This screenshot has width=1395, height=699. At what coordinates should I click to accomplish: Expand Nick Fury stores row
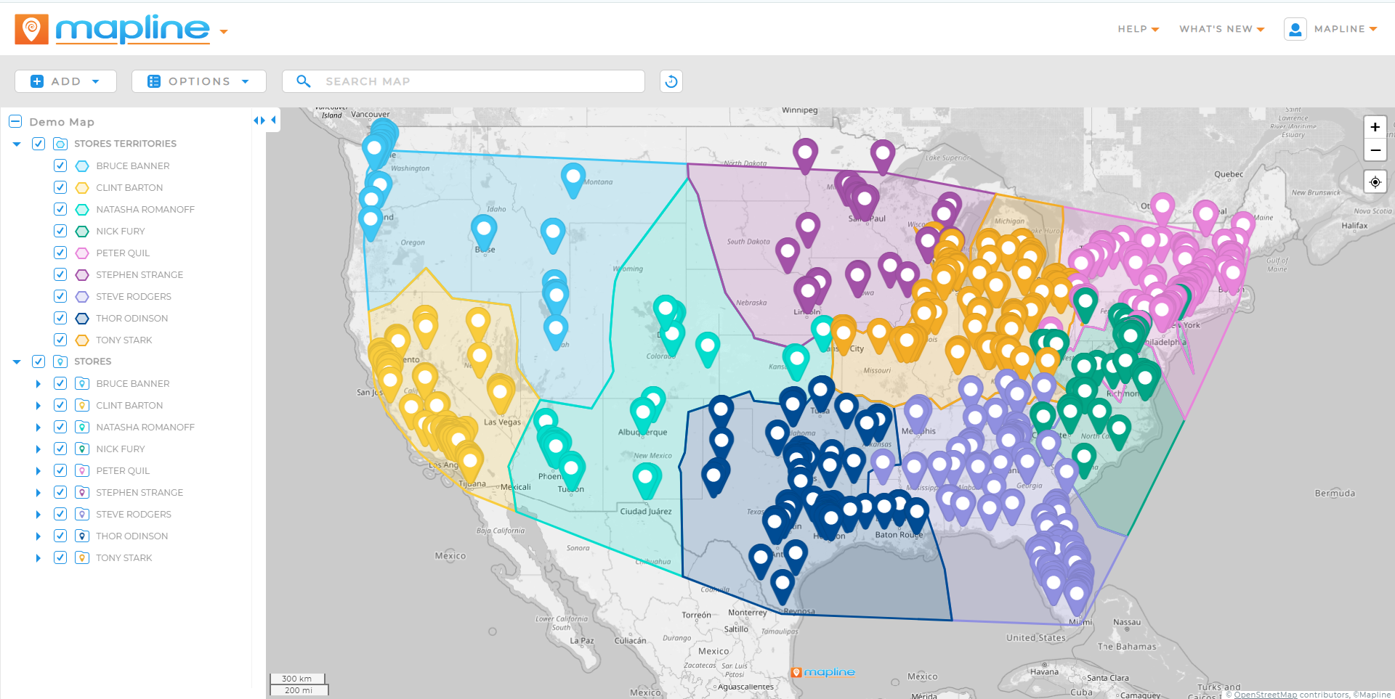point(39,449)
